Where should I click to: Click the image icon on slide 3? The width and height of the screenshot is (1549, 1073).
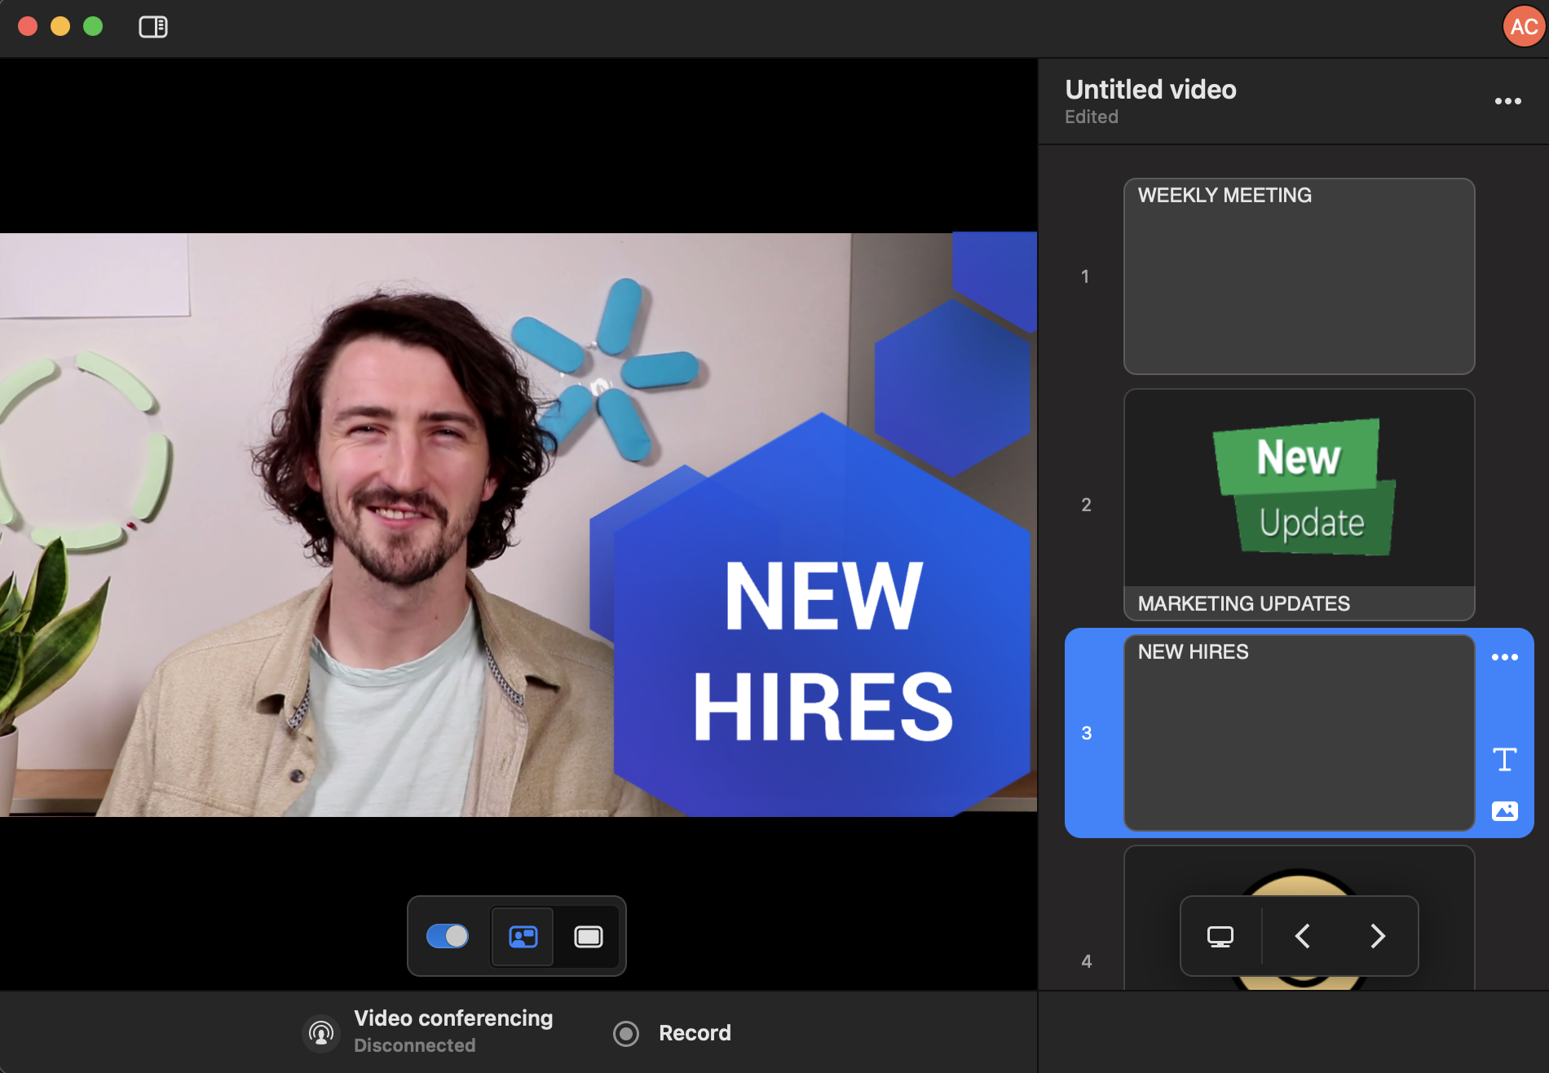click(x=1504, y=810)
